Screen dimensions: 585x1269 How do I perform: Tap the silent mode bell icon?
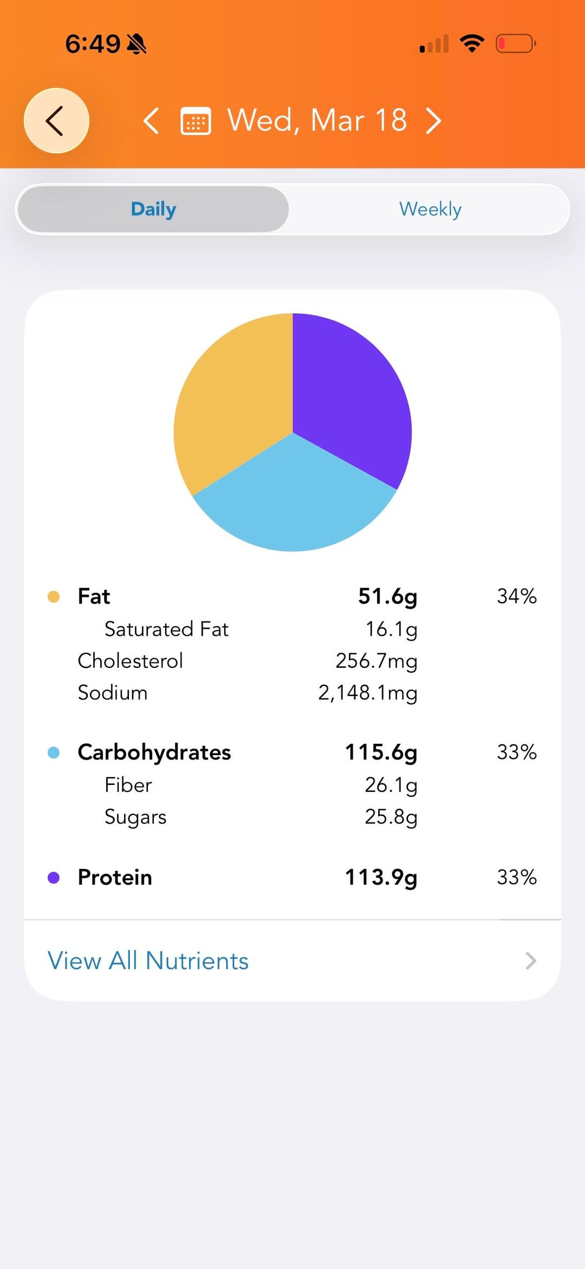coord(136,44)
